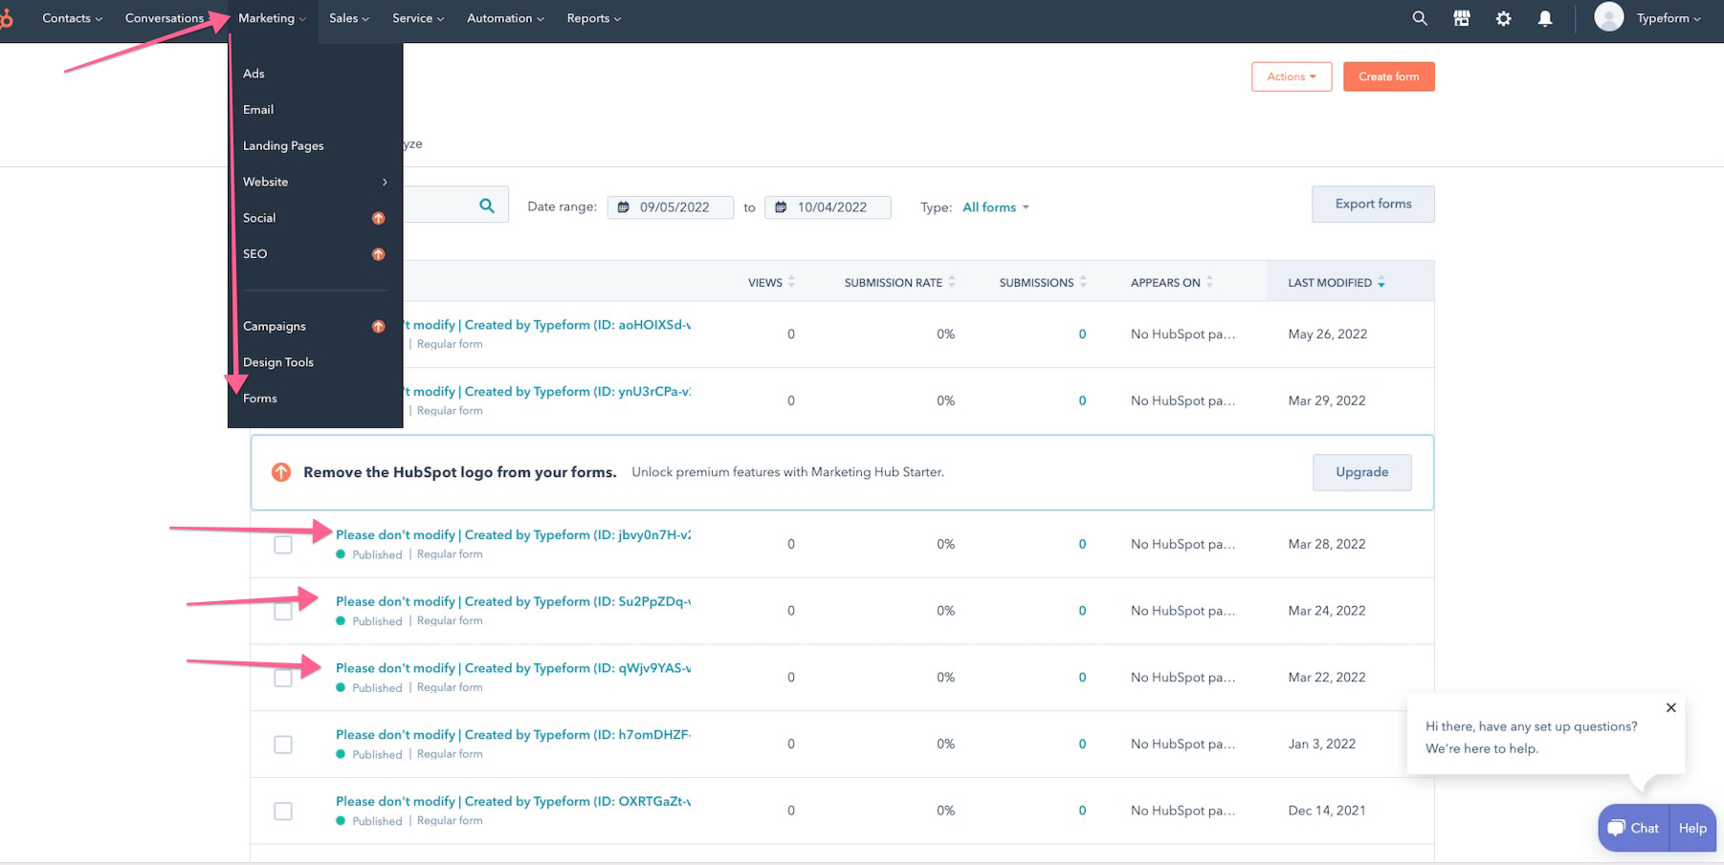The width and height of the screenshot is (1724, 865).
Task: Select the checkbox for form h7omDHZF
Action: [283, 745]
